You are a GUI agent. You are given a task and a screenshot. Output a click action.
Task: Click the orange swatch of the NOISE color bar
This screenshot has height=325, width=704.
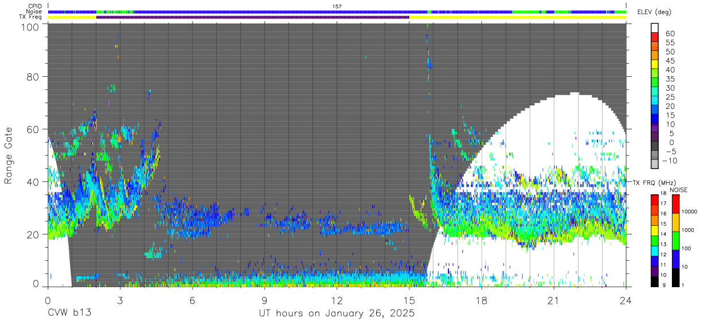[675, 222]
